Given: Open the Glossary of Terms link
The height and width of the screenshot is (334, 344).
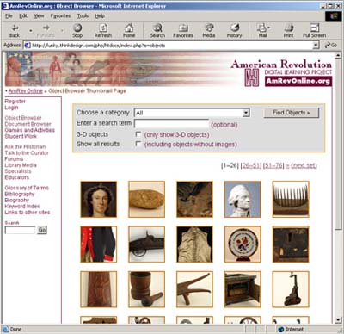Looking at the screenshot, I should click(x=27, y=188).
